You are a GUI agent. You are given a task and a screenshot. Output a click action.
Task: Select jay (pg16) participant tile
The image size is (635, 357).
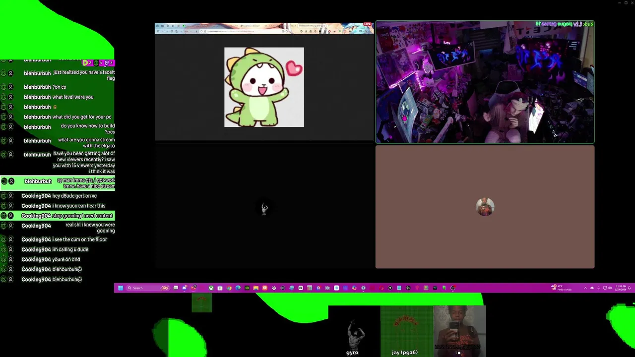(x=406, y=331)
